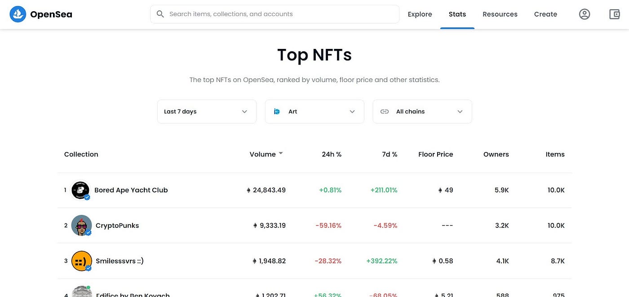
Task: Click the -28.32% 24h value
Action: pyautogui.click(x=328, y=261)
